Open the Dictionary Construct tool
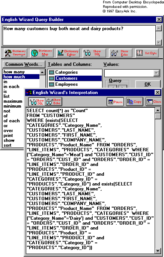Viewport: 164px width, 257px height. (15, 53)
